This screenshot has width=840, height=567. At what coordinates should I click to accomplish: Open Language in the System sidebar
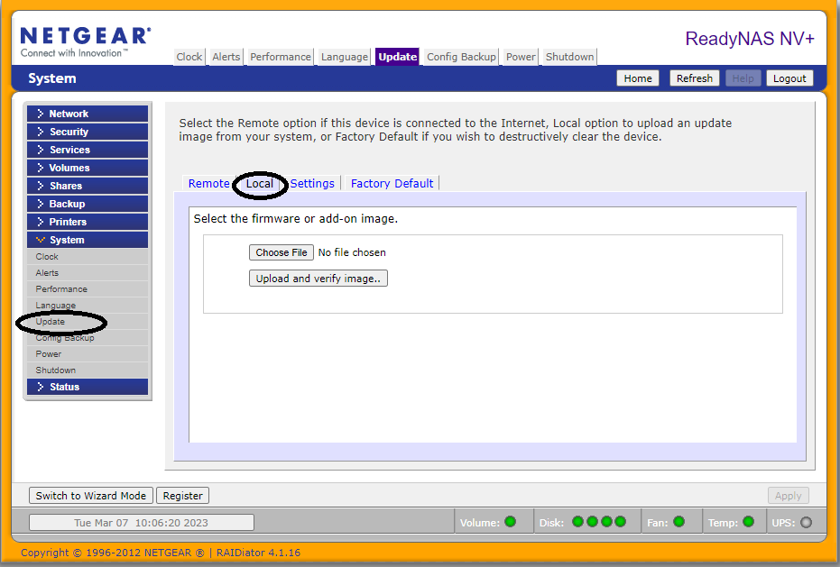point(88,306)
